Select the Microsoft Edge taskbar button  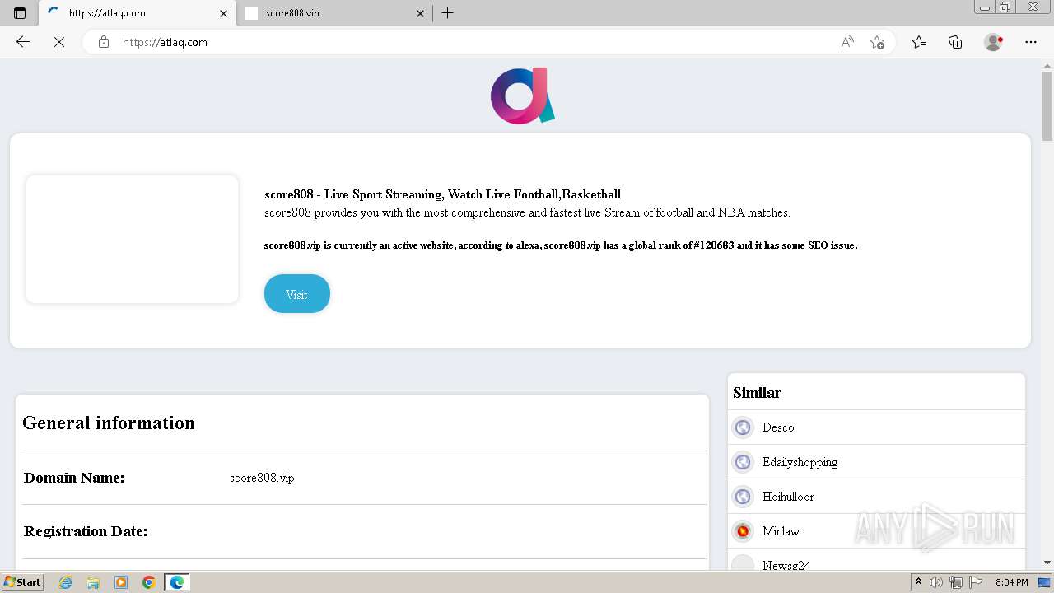tap(177, 582)
